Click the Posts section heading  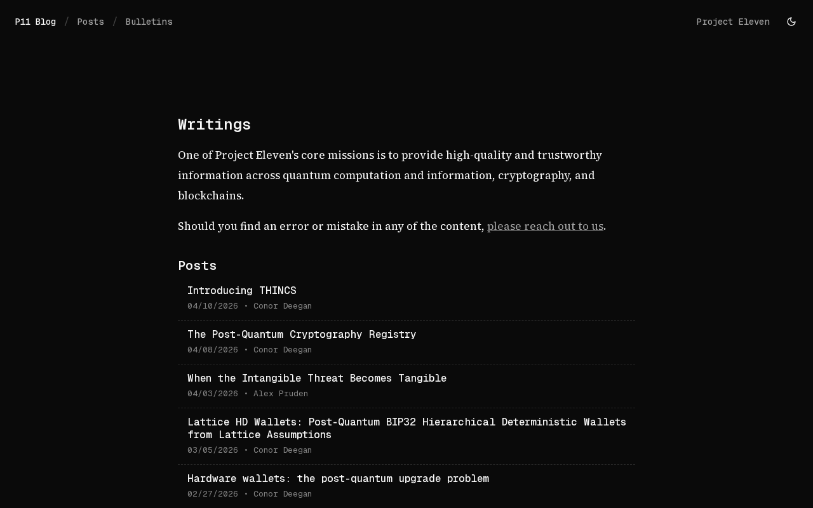point(197,265)
